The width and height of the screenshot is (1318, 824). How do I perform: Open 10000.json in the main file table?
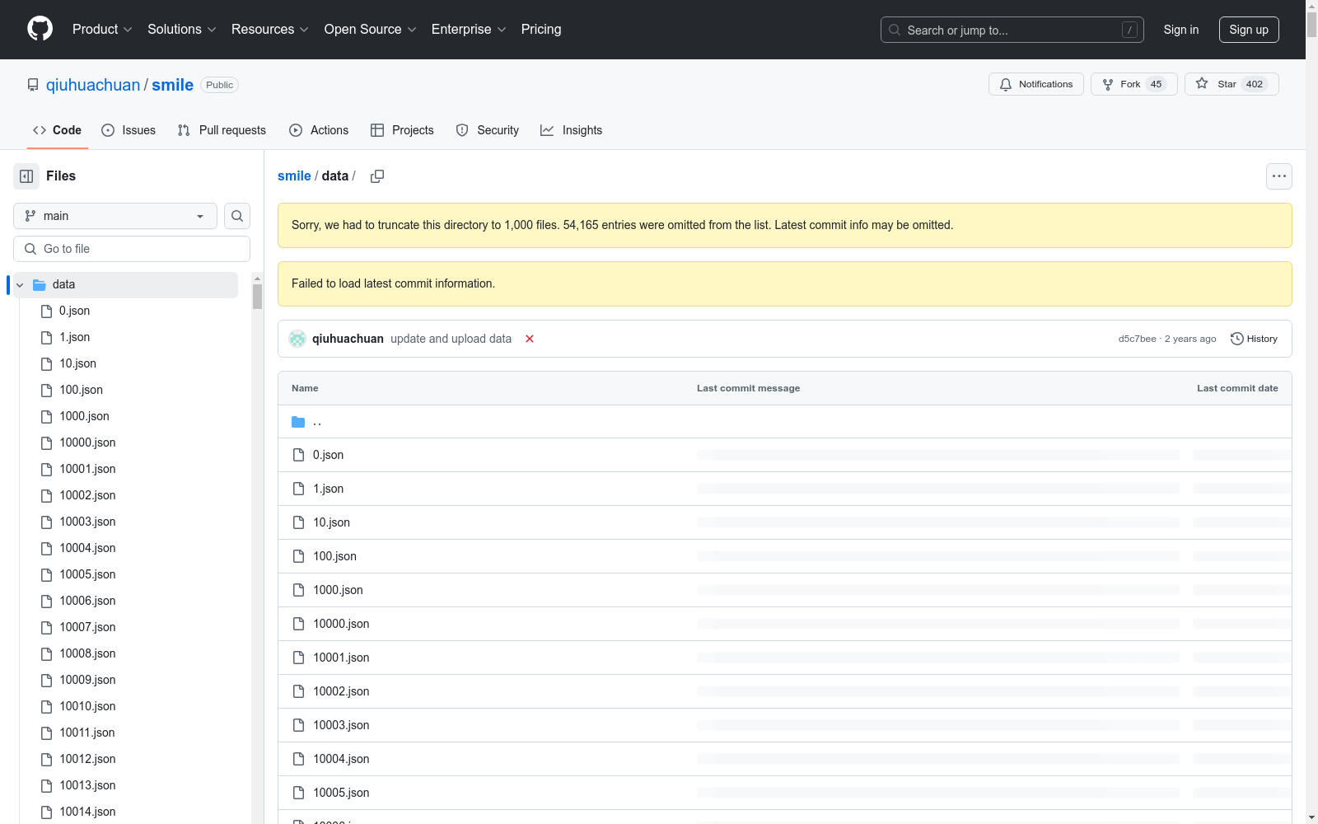tap(341, 624)
